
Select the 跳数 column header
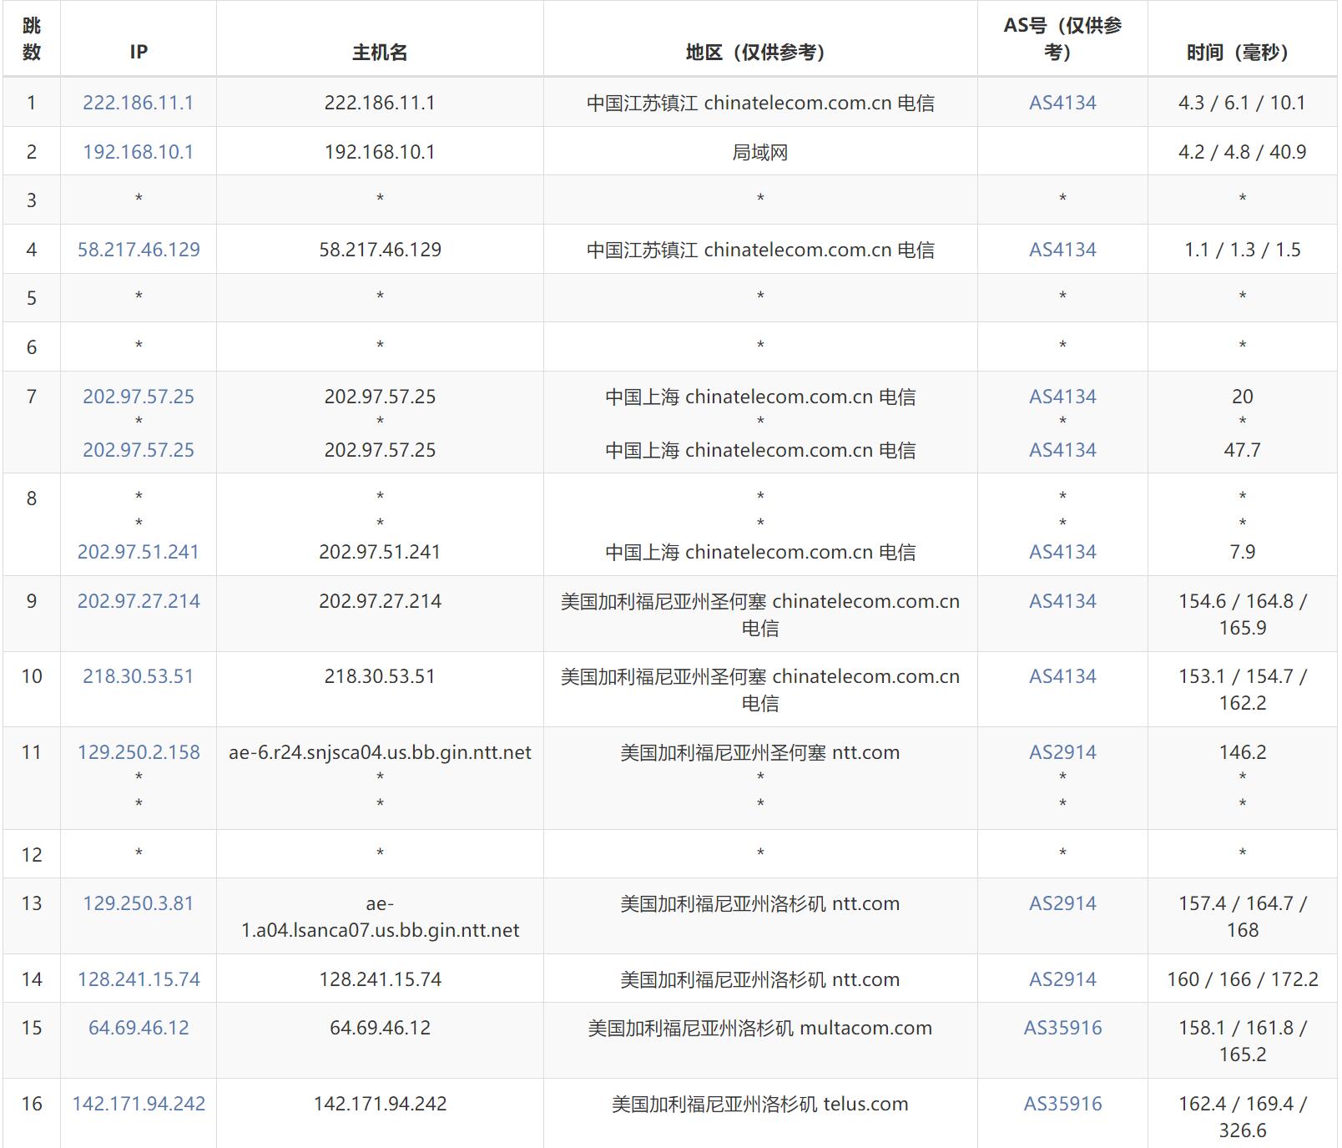click(x=32, y=38)
